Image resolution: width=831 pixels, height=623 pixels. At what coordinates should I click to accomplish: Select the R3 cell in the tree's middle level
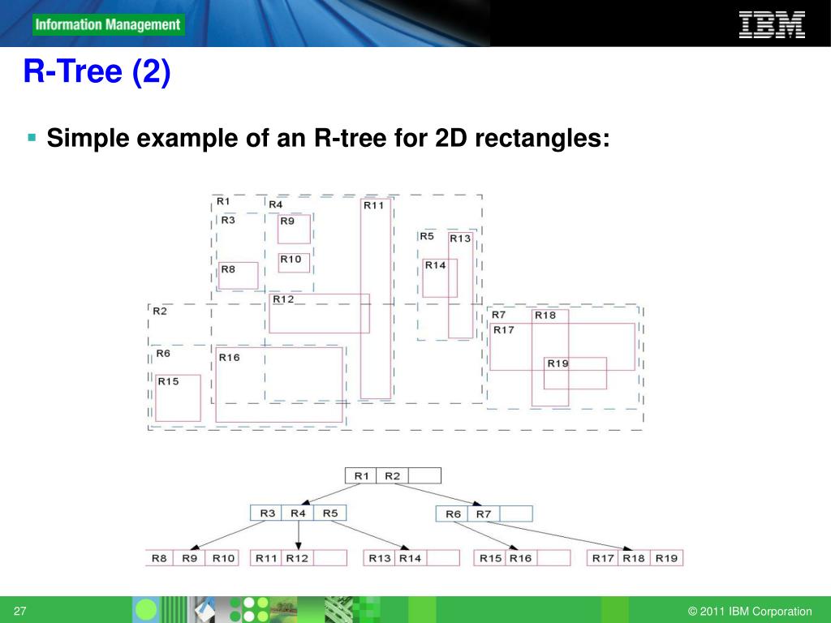[266, 513]
